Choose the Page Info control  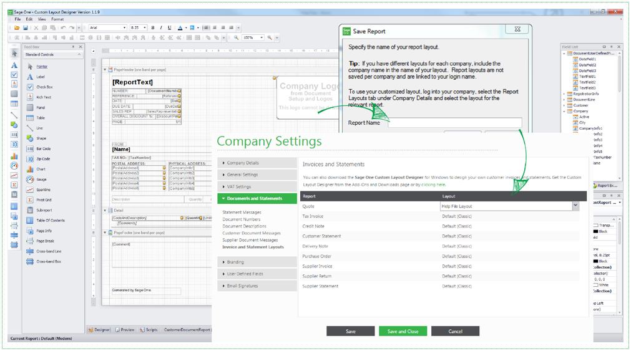click(x=39, y=231)
